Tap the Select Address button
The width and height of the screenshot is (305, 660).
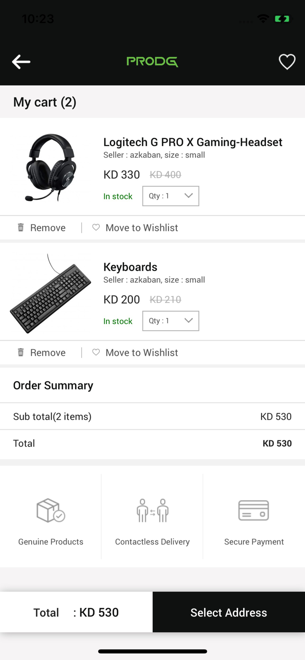[229, 612]
